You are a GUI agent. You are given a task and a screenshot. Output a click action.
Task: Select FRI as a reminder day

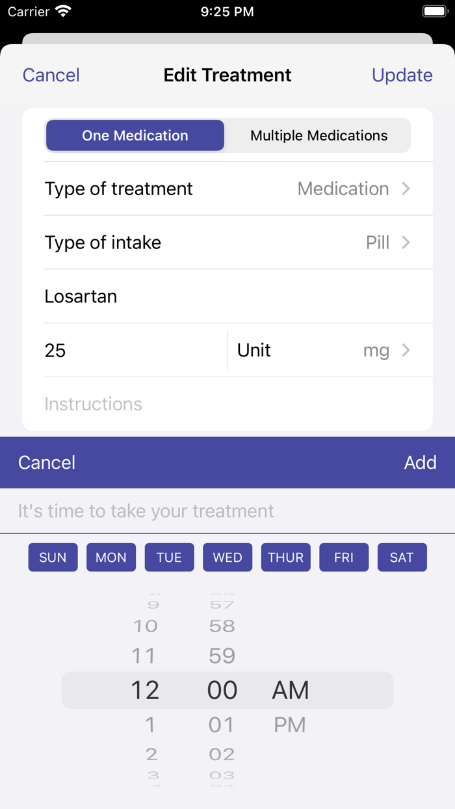(344, 557)
